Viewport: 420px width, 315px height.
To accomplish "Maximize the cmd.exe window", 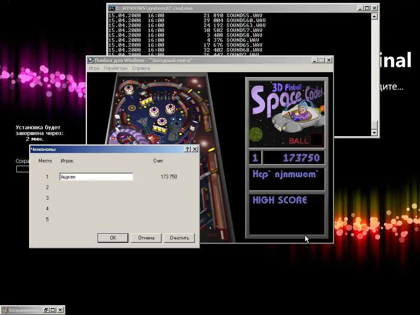I will click(367, 8).
